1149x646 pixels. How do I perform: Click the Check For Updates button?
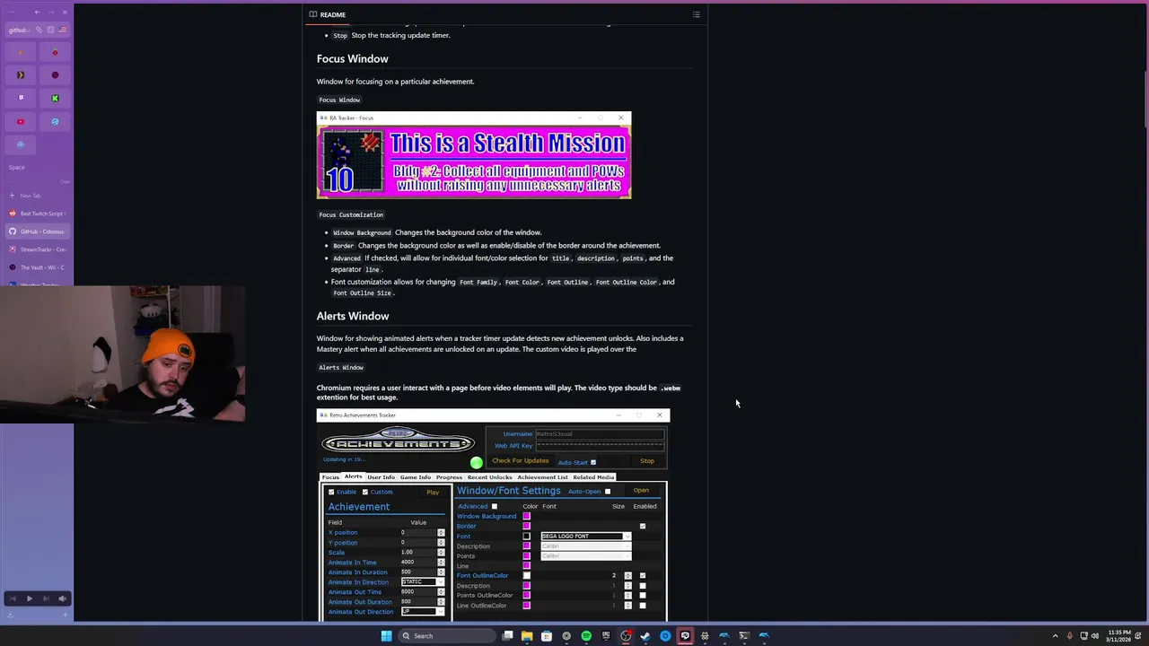pyautogui.click(x=521, y=460)
